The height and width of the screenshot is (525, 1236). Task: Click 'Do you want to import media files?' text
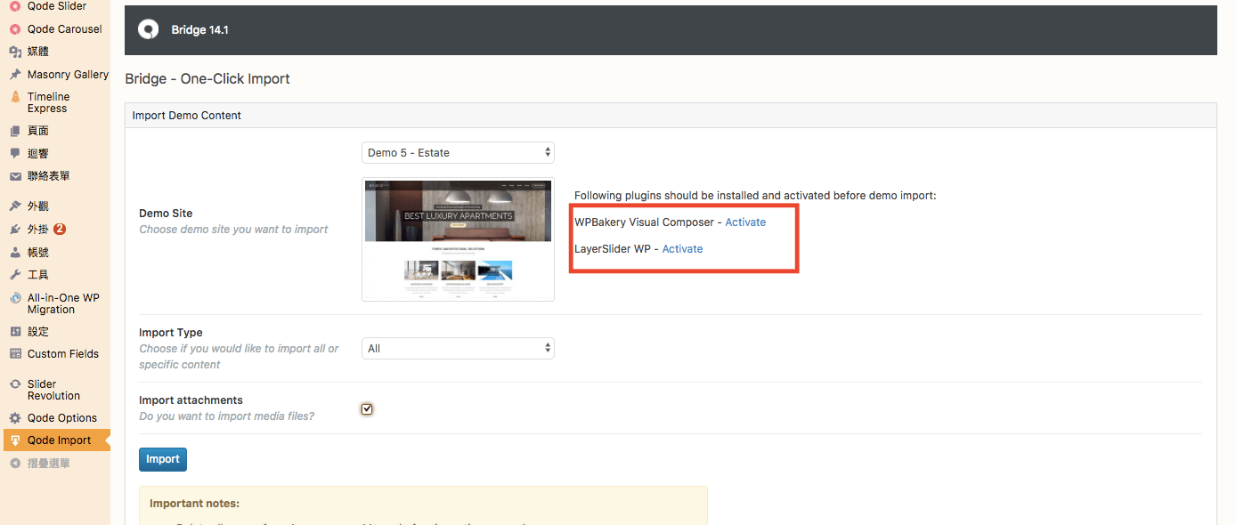(226, 416)
